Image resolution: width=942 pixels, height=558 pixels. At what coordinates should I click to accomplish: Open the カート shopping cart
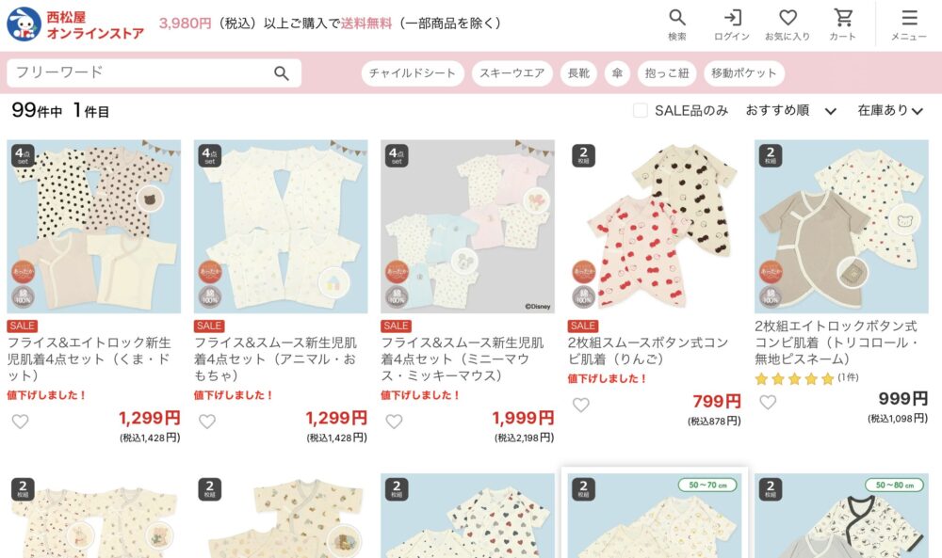click(x=843, y=24)
